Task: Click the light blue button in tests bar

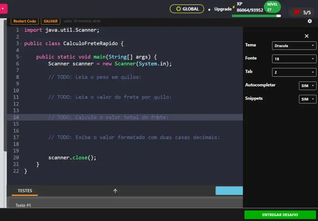Action: 229,190
